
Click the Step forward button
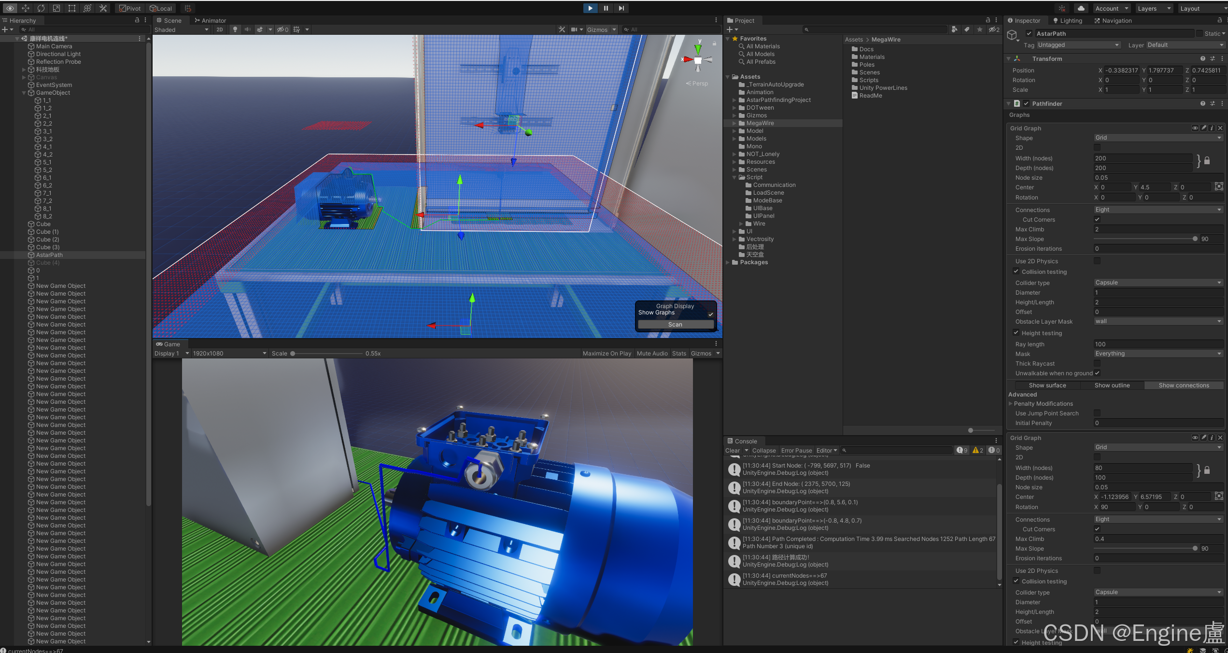(621, 8)
